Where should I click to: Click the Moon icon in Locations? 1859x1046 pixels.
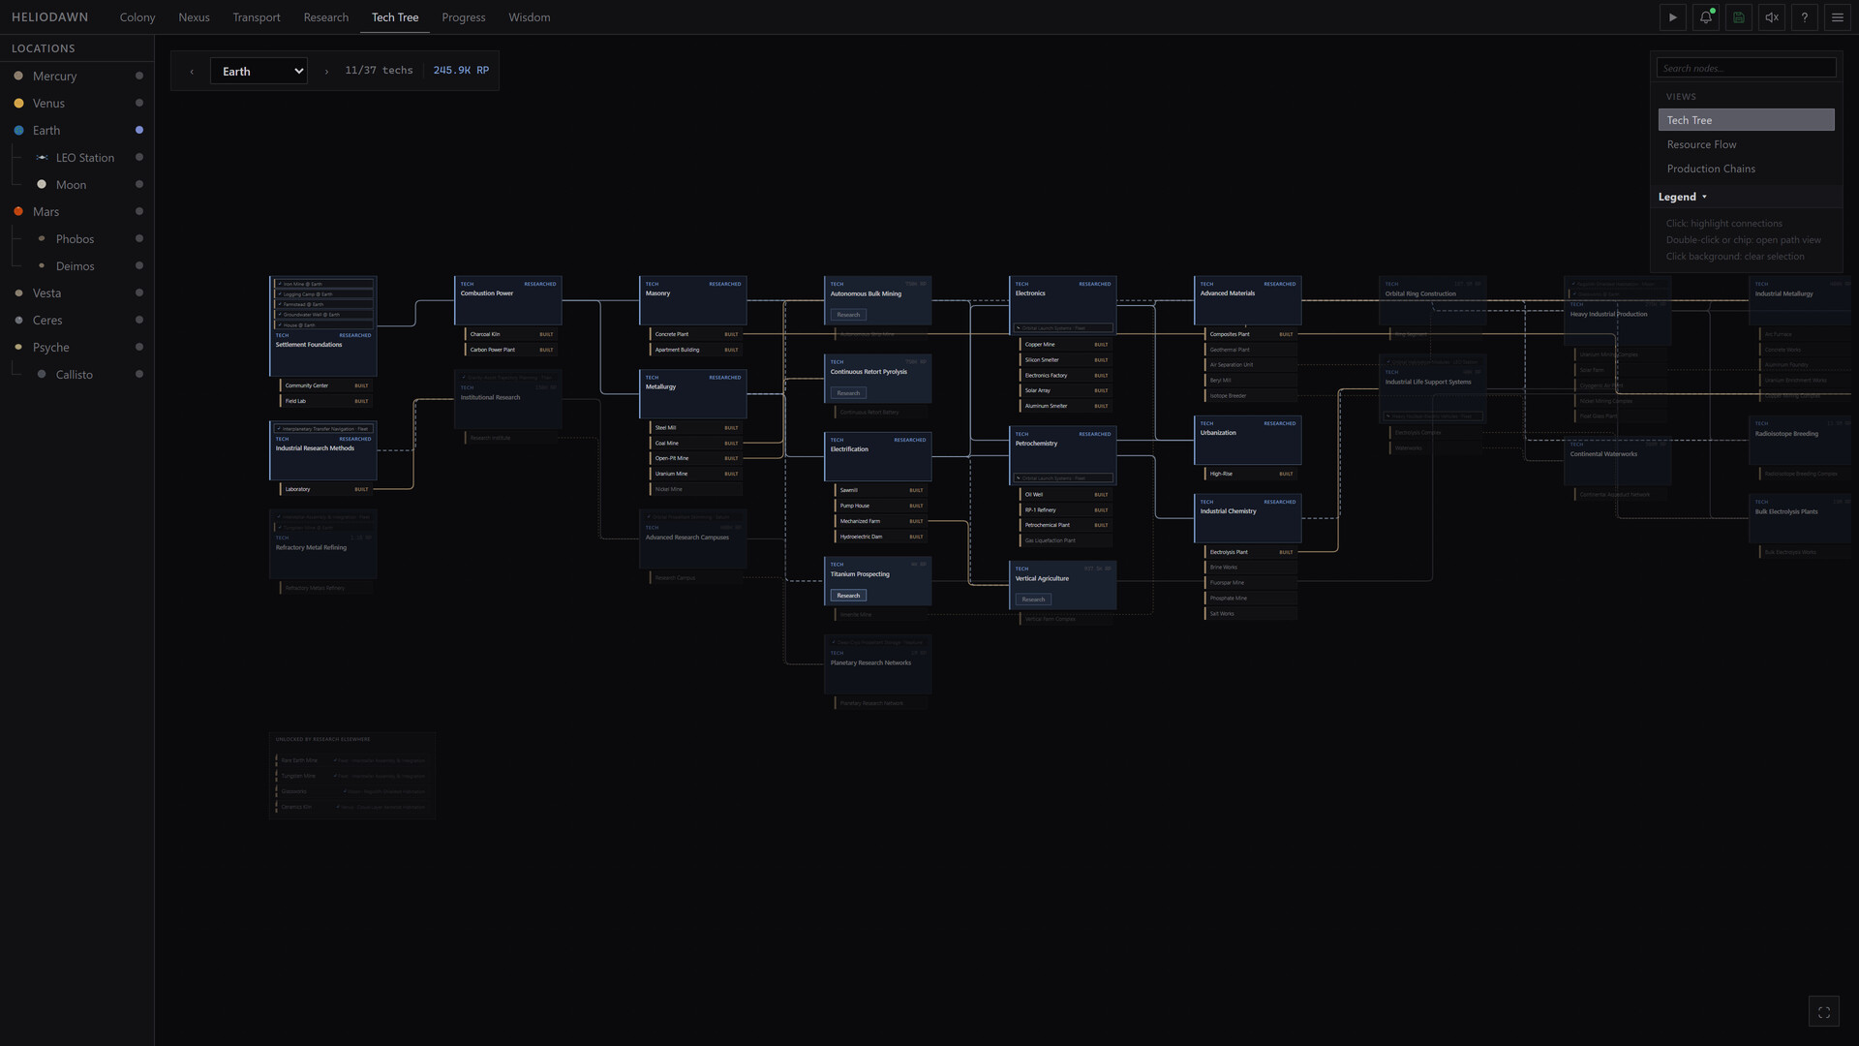42,184
